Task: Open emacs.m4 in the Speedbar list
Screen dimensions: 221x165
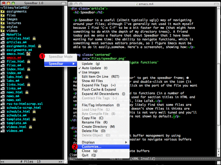Action: [x=14, y=58]
